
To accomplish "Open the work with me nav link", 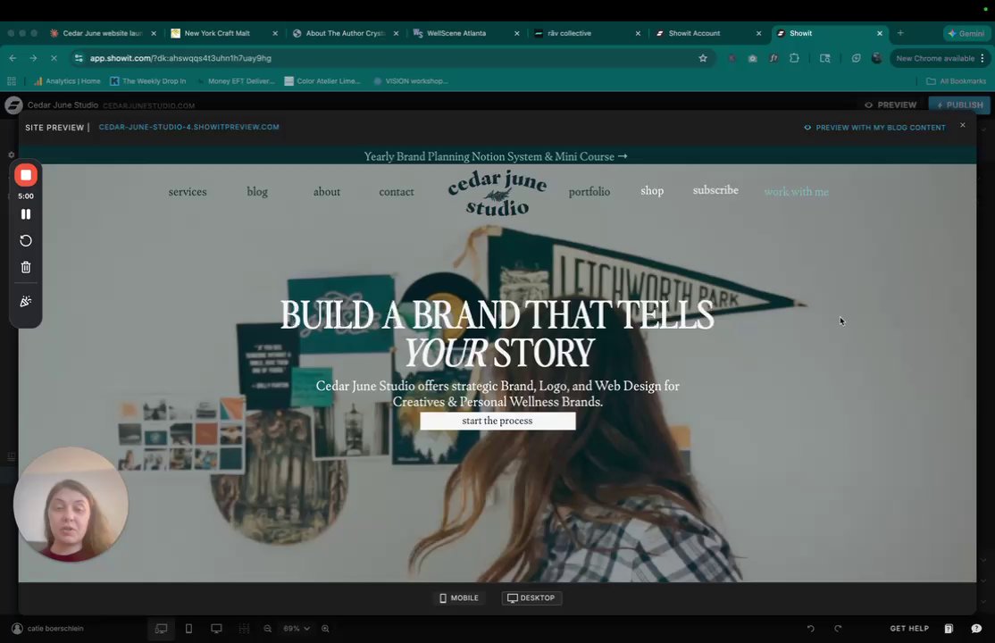I will (x=797, y=192).
